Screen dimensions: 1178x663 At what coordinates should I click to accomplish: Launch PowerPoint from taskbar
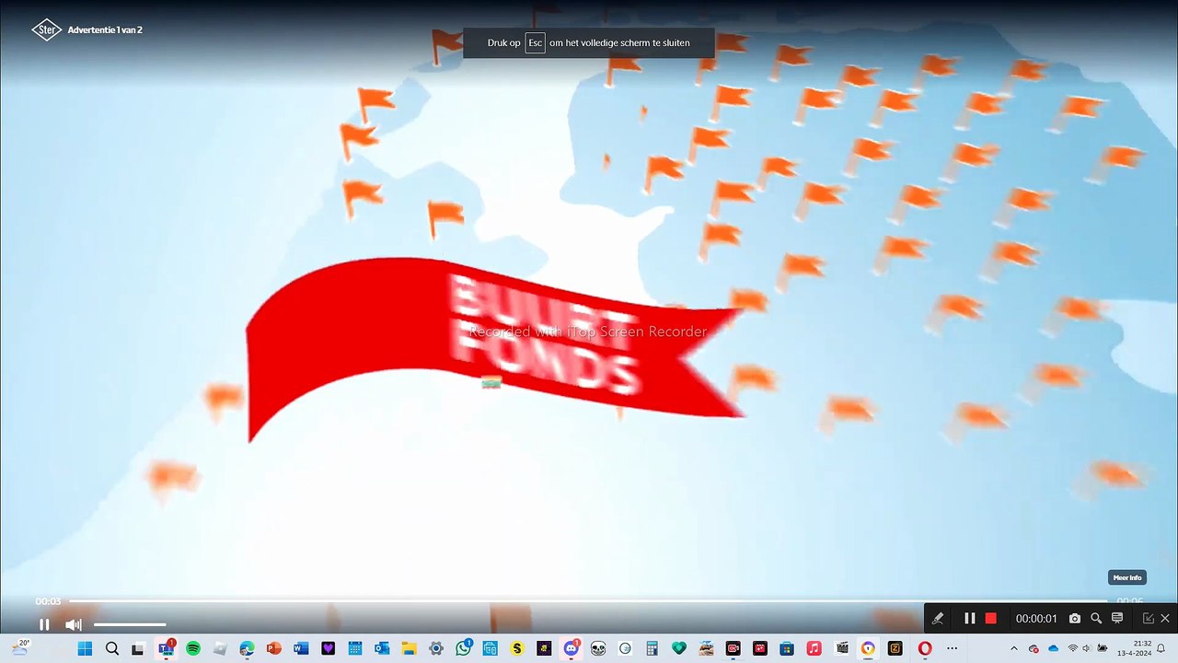tap(273, 648)
